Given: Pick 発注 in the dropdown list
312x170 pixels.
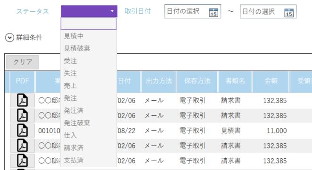Looking at the screenshot, I should point(89,98).
